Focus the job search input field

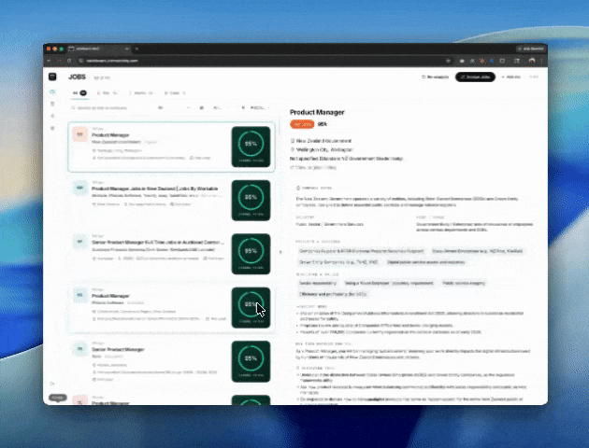pyautogui.click(x=111, y=108)
